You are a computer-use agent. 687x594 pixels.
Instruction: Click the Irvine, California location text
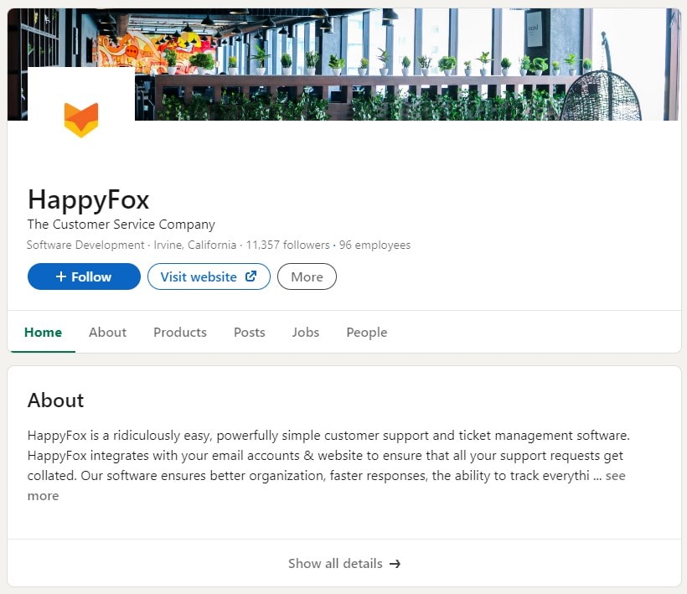pos(195,245)
